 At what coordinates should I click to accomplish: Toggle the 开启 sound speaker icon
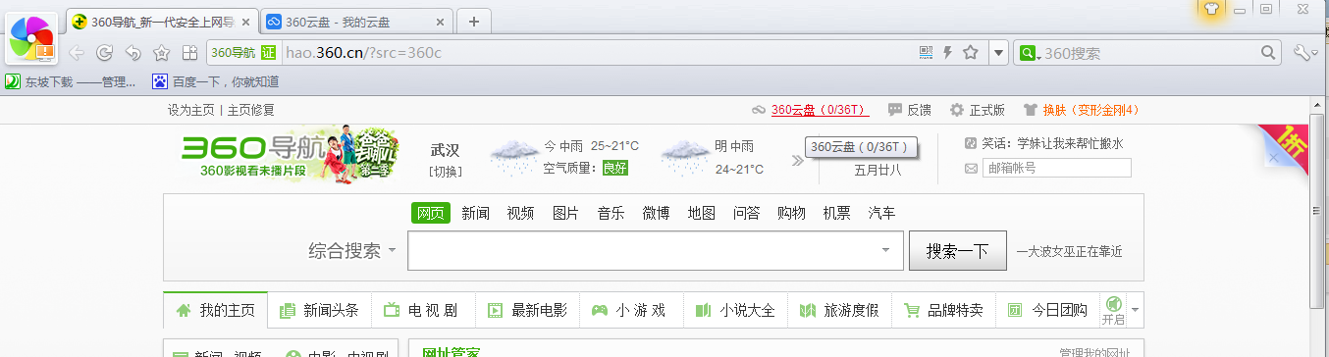pyautogui.click(x=1113, y=310)
